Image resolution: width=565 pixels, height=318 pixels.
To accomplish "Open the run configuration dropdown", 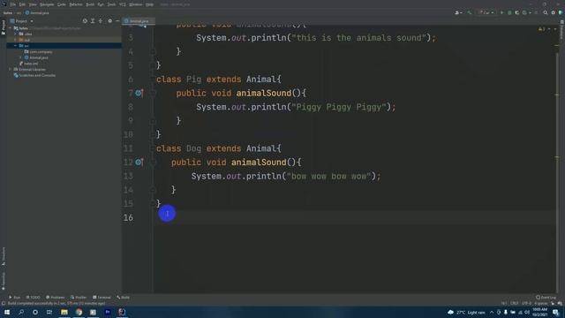I will [x=486, y=12].
